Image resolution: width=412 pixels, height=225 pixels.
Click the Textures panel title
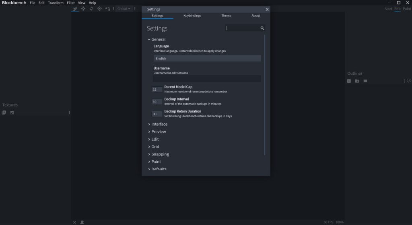coord(10,105)
